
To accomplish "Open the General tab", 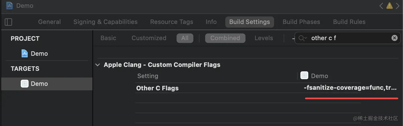I will [x=49, y=22].
